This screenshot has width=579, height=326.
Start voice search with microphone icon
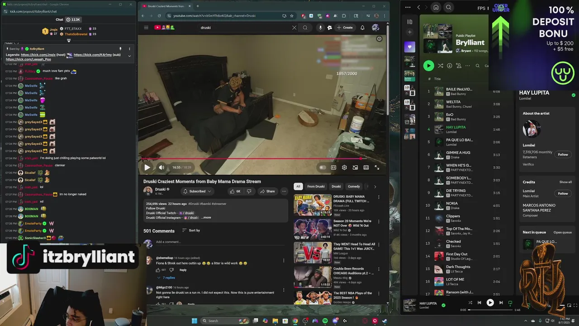click(x=320, y=28)
